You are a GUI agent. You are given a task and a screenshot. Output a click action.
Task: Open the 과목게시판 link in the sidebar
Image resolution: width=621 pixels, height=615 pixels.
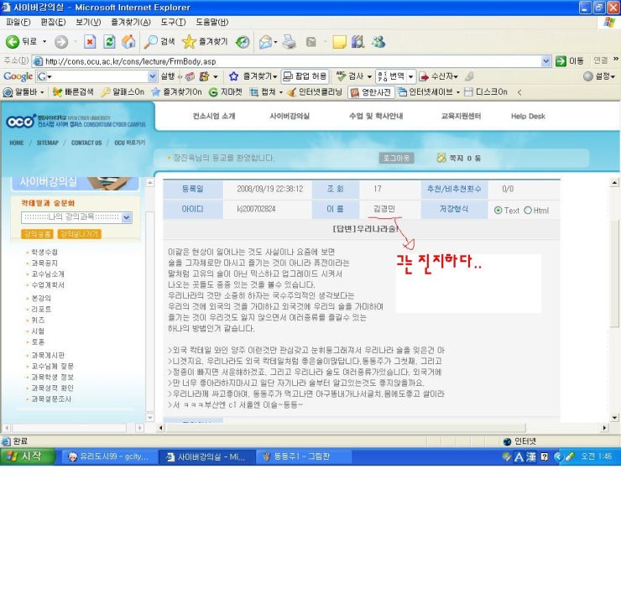[x=48, y=356]
